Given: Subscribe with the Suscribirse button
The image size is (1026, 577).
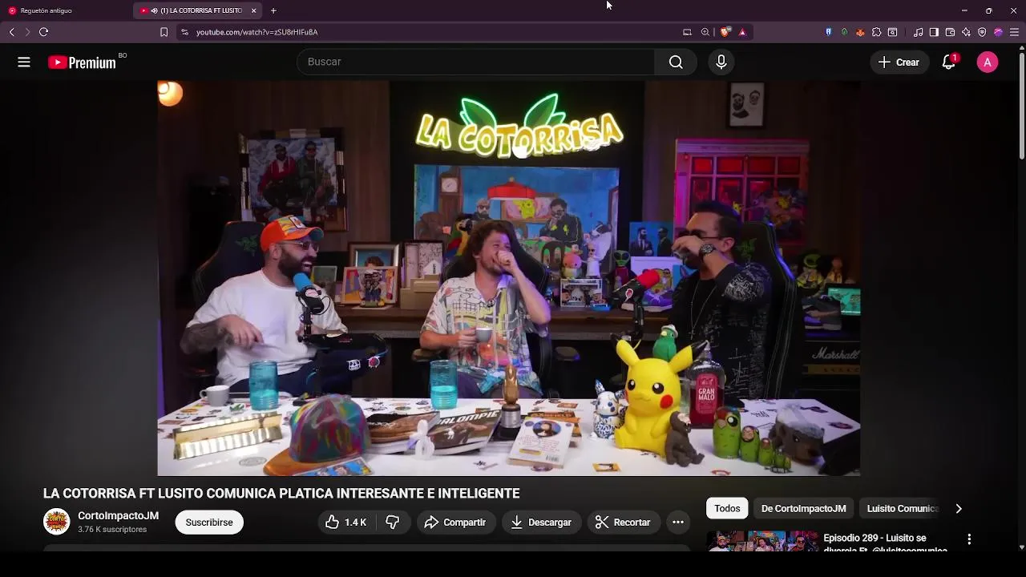Looking at the screenshot, I should (209, 523).
